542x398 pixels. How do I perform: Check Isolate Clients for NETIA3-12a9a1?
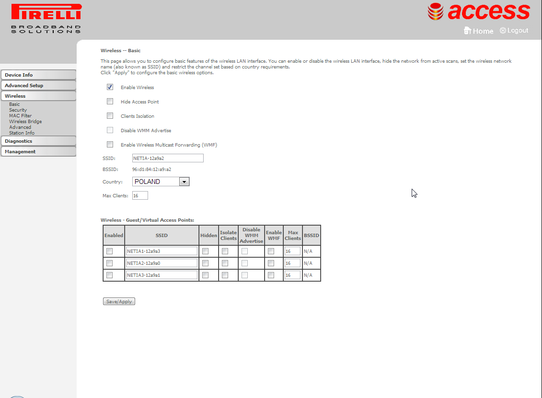(x=225, y=275)
